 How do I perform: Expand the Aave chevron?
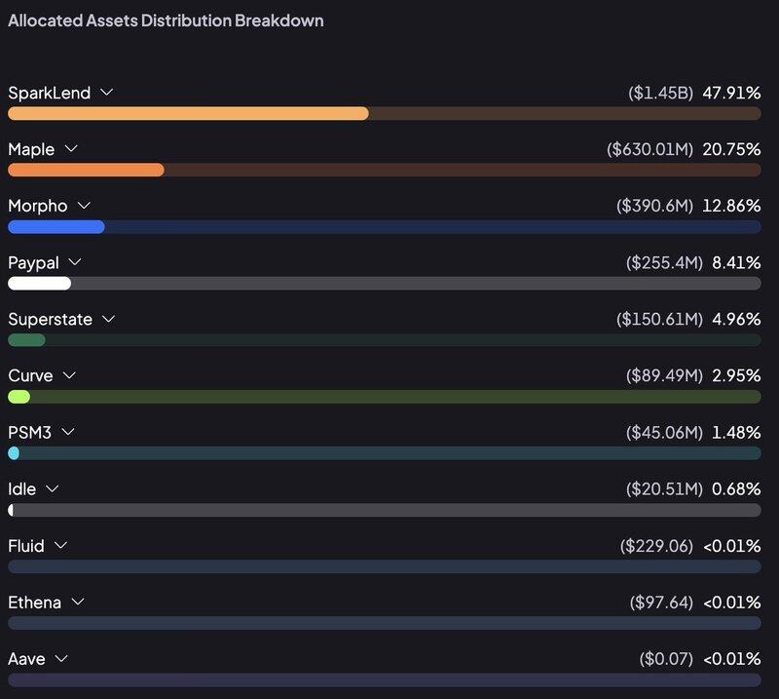click(x=61, y=658)
